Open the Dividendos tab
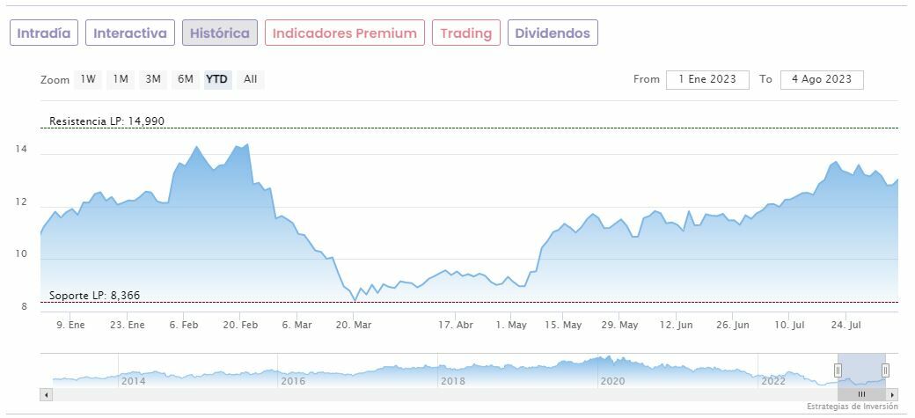 [x=553, y=33]
